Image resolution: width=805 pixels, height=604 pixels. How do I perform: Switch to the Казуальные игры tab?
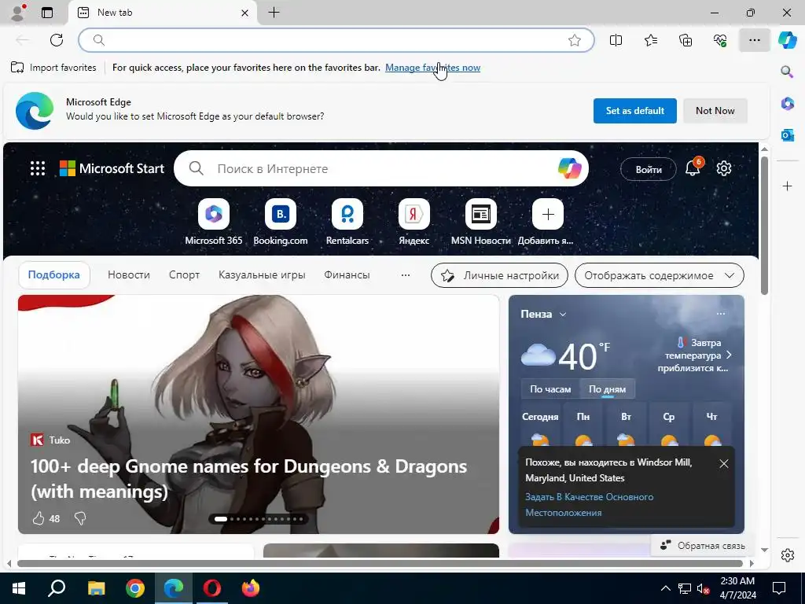tap(262, 274)
